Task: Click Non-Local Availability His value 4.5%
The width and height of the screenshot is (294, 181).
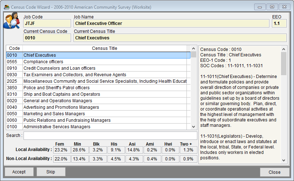Action: 116,159
